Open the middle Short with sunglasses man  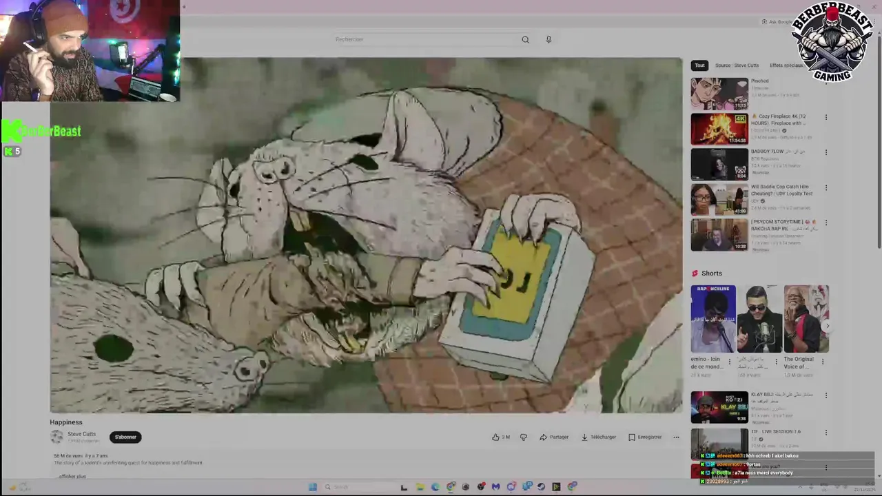tap(759, 319)
